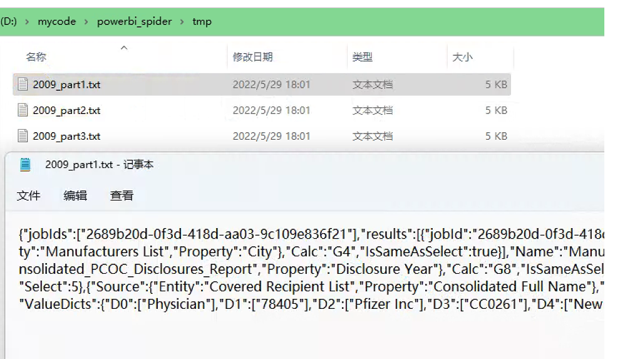Click the tmp folder breadcrumb

[x=202, y=21]
